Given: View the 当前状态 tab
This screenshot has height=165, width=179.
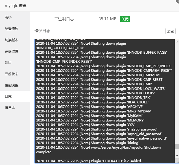Looking at the screenshot, I should (x=15, y=74).
